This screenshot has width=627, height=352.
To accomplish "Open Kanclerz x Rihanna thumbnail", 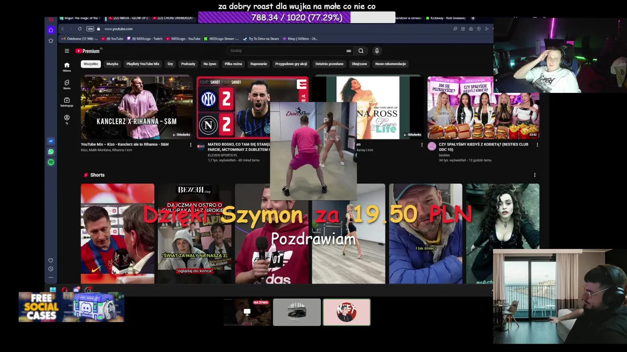I will coord(137,108).
